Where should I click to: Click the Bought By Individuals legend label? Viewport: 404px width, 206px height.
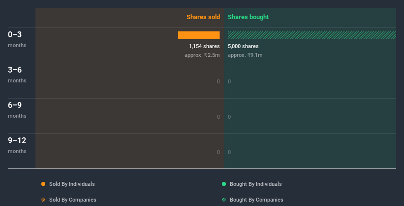[x=255, y=184]
